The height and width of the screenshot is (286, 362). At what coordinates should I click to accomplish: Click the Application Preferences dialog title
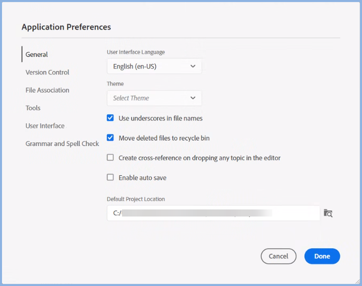[66, 27]
